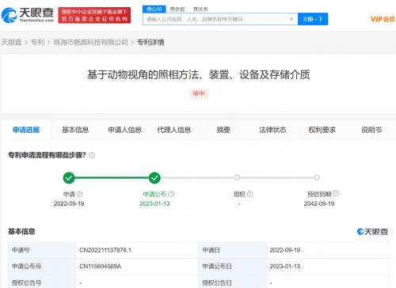Click the green checkmark for 申请公布 step
Image resolution: width=396 pixels, height=288 pixels.
[154, 178]
